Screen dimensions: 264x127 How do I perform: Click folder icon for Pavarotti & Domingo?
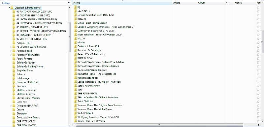point(75,50)
